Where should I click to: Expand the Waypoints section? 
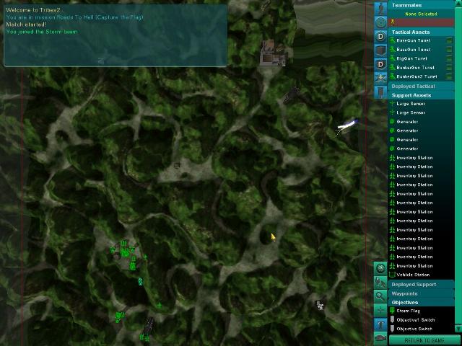(x=421, y=293)
